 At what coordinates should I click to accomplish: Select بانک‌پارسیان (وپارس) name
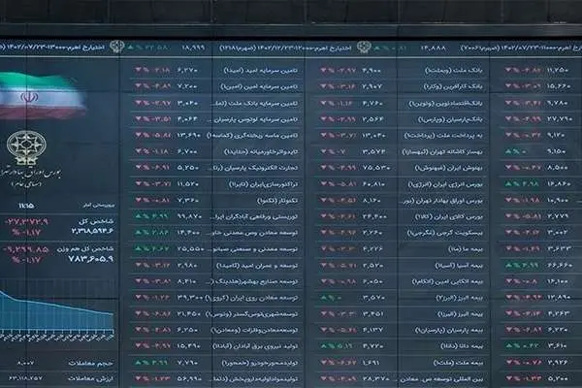[450, 119]
